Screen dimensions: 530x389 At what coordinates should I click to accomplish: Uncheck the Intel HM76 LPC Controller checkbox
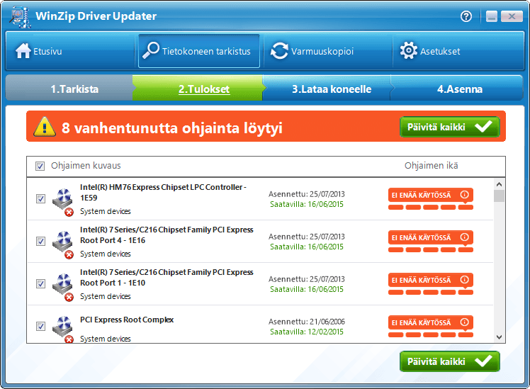[40, 199]
